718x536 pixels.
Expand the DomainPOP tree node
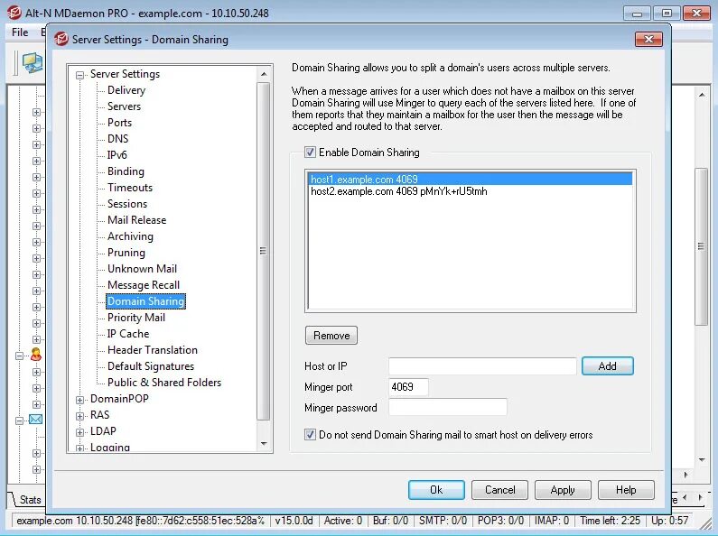pyautogui.click(x=79, y=400)
